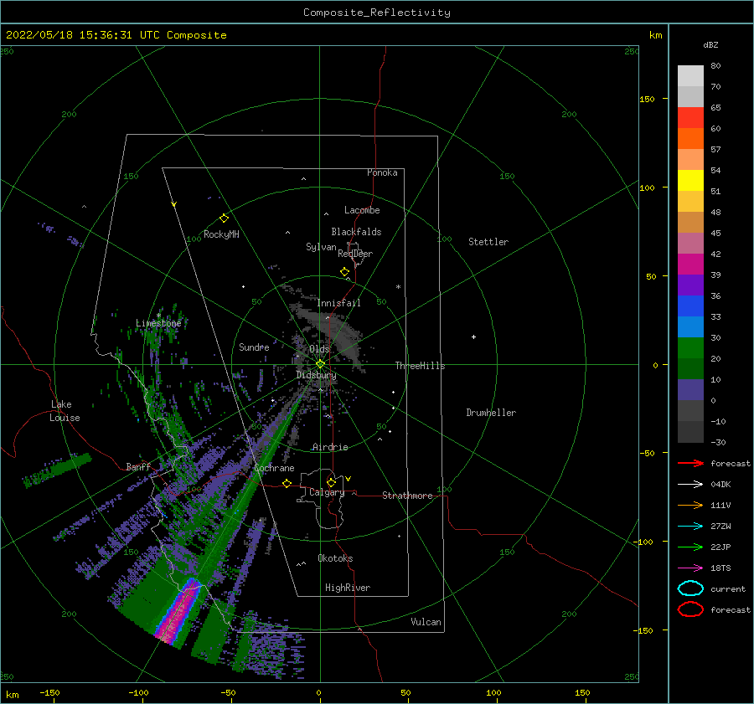Click the Drumheller label

(491, 413)
